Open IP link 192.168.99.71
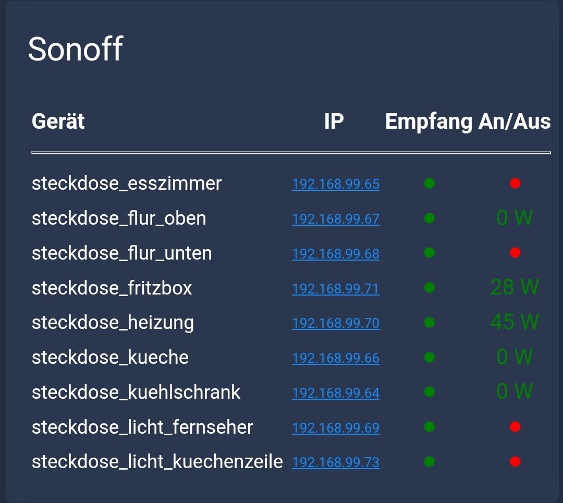The width and height of the screenshot is (563, 503). pyautogui.click(x=336, y=288)
